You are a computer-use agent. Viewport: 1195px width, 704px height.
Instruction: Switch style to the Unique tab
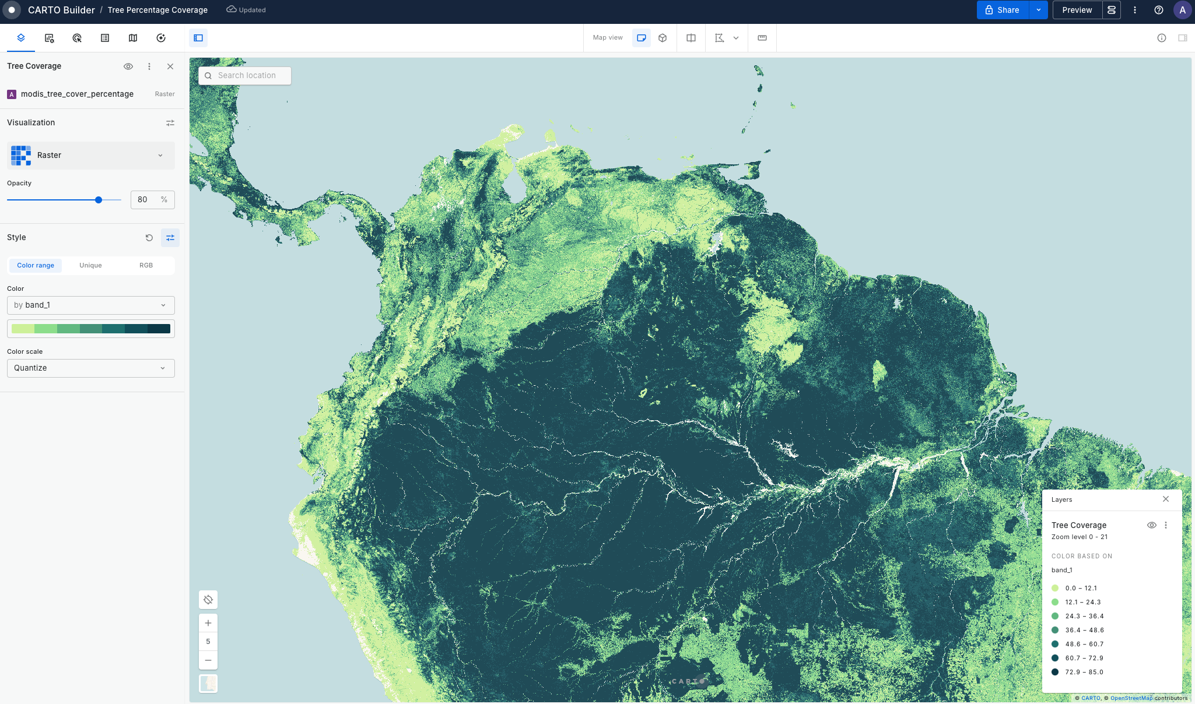click(90, 265)
